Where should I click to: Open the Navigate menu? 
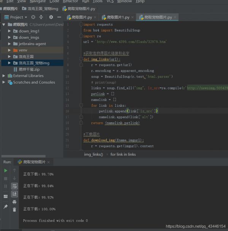[x=38, y=2]
